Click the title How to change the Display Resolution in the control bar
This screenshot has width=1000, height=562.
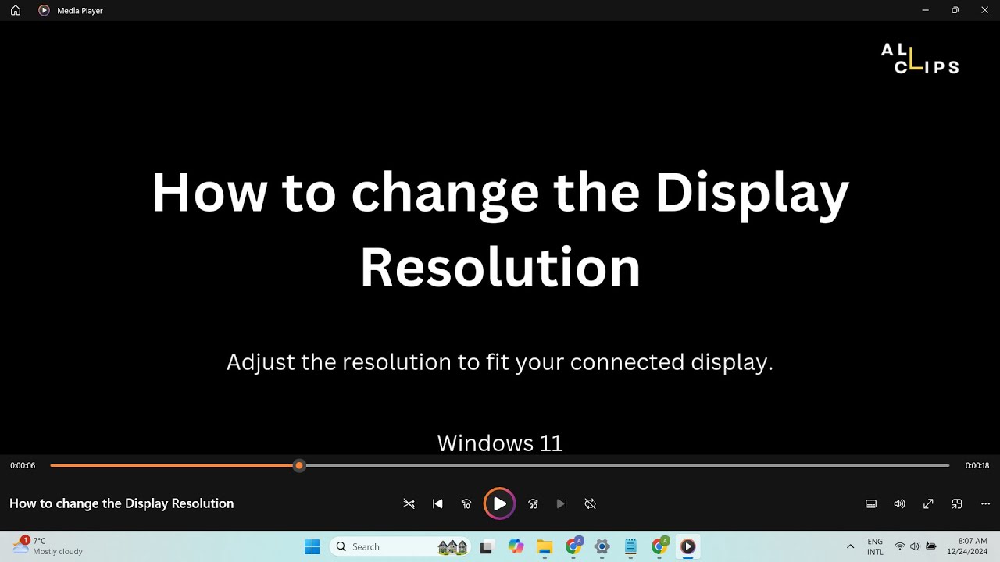[122, 503]
